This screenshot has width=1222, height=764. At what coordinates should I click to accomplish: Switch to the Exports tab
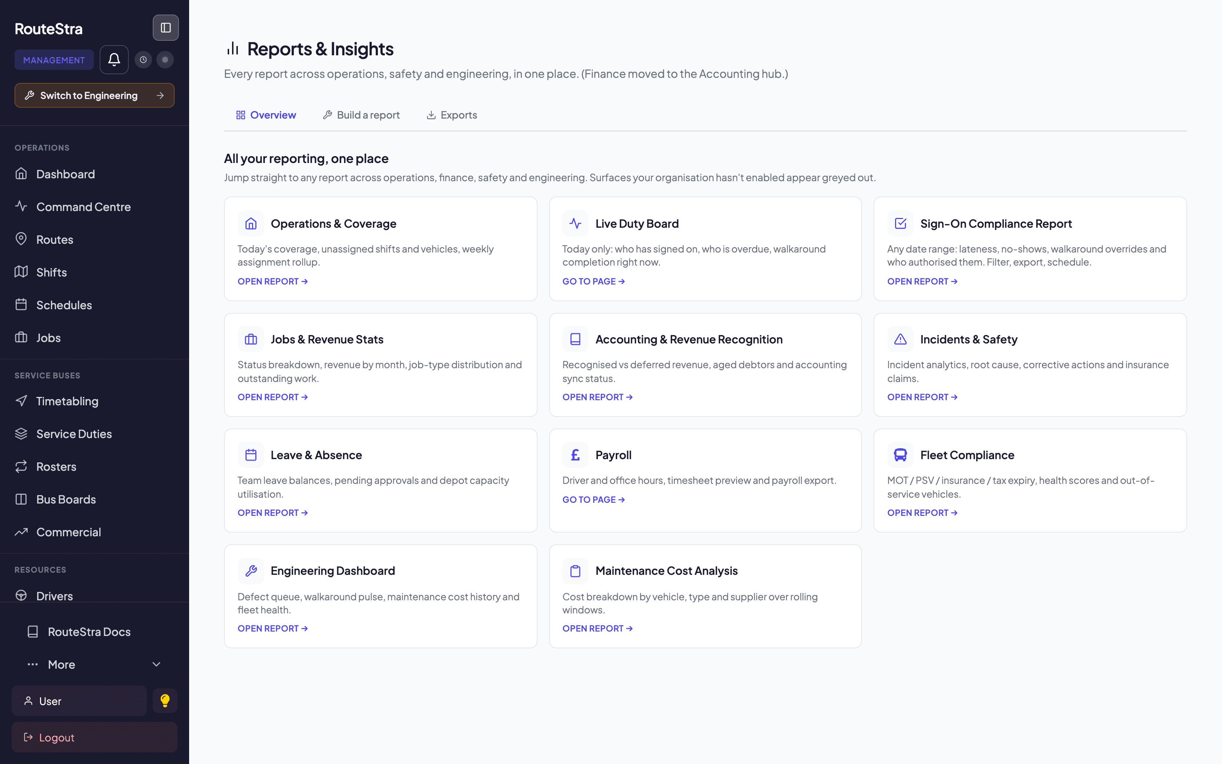(x=452, y=115)
